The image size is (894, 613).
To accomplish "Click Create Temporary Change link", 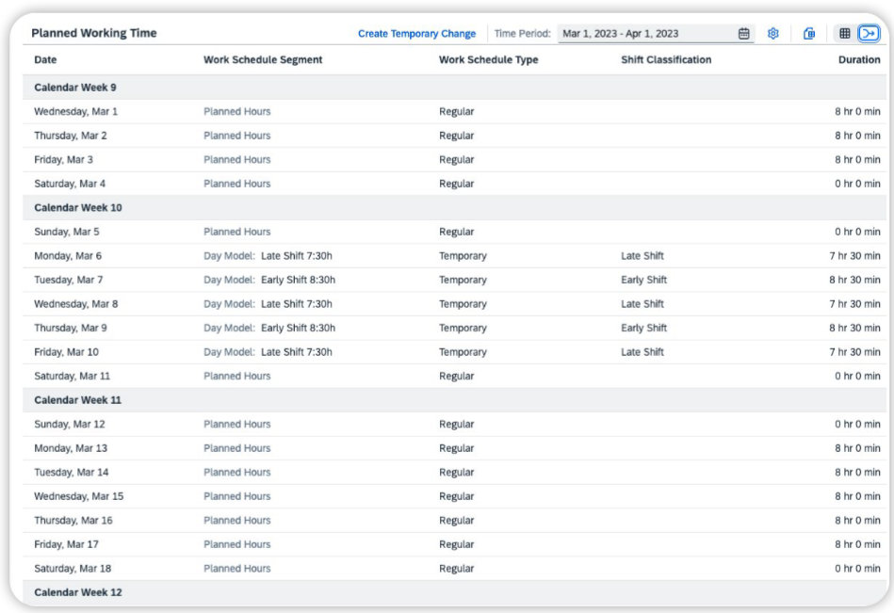I will [416, 34].
